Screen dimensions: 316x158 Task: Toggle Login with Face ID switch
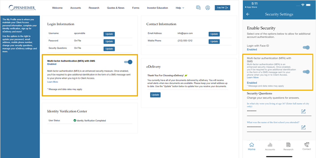tap(306, 47)
